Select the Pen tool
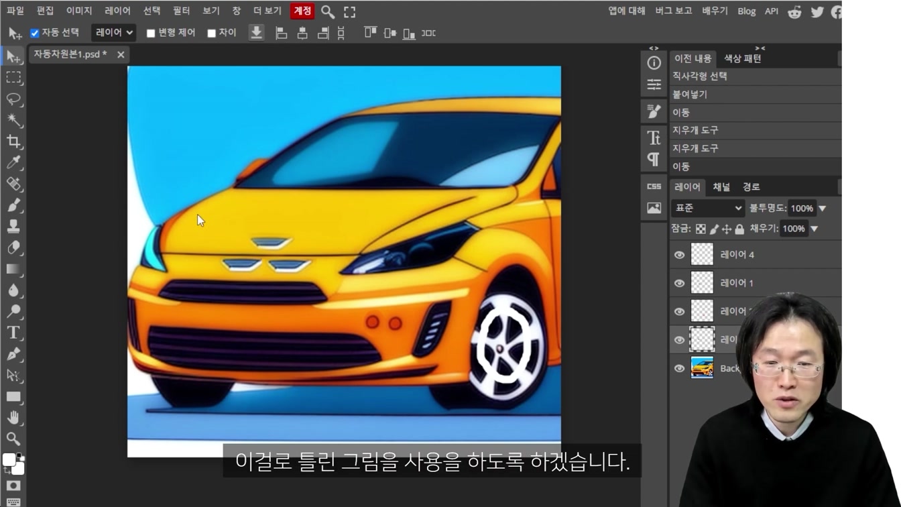 (13, 354)
